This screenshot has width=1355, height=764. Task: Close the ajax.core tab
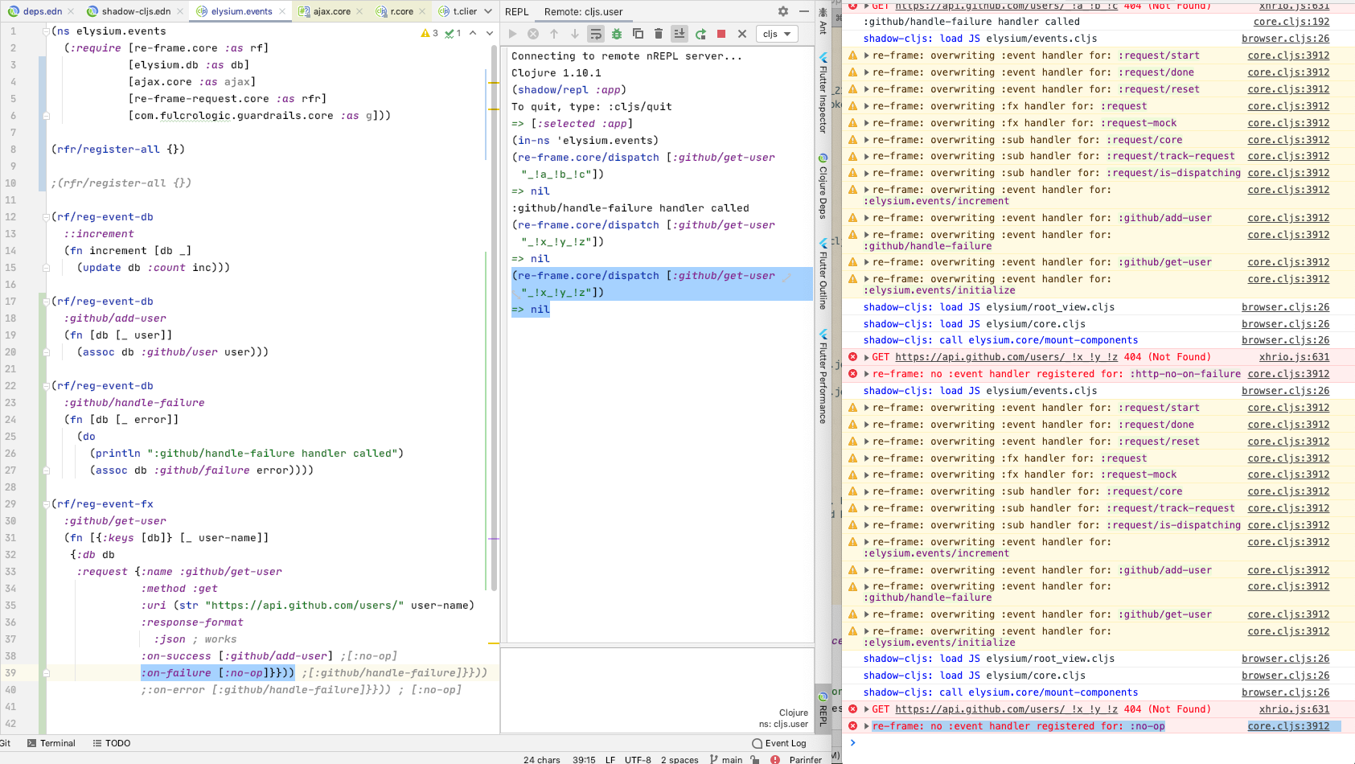click(x=359, y=11)
